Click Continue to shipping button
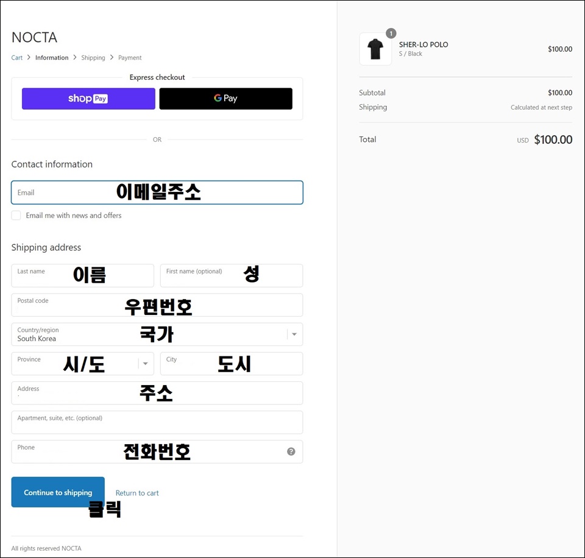 (58, 492)
